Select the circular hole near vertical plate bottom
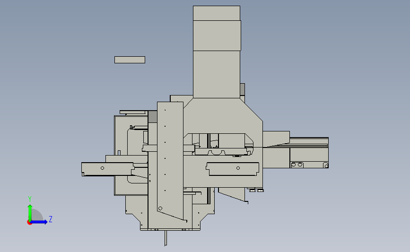This screenshot has width=410, height=252. point(160,209)
